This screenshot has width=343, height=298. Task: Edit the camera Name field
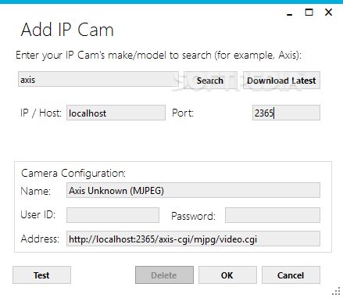[x=193, y=190]
